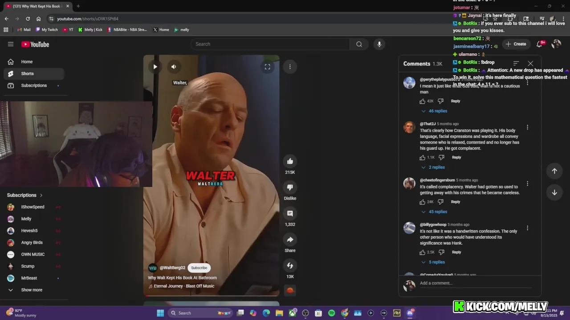
Task: Open action menu for @cheetofingersbum comment
Action: click(527, 184)
